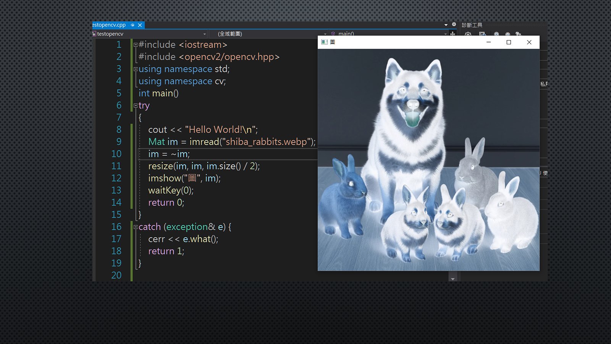Image resolution: width=611 pixels, height=344 pixels.
Task: Collapse the try block at line 6
Action: (x=136, y=105)
